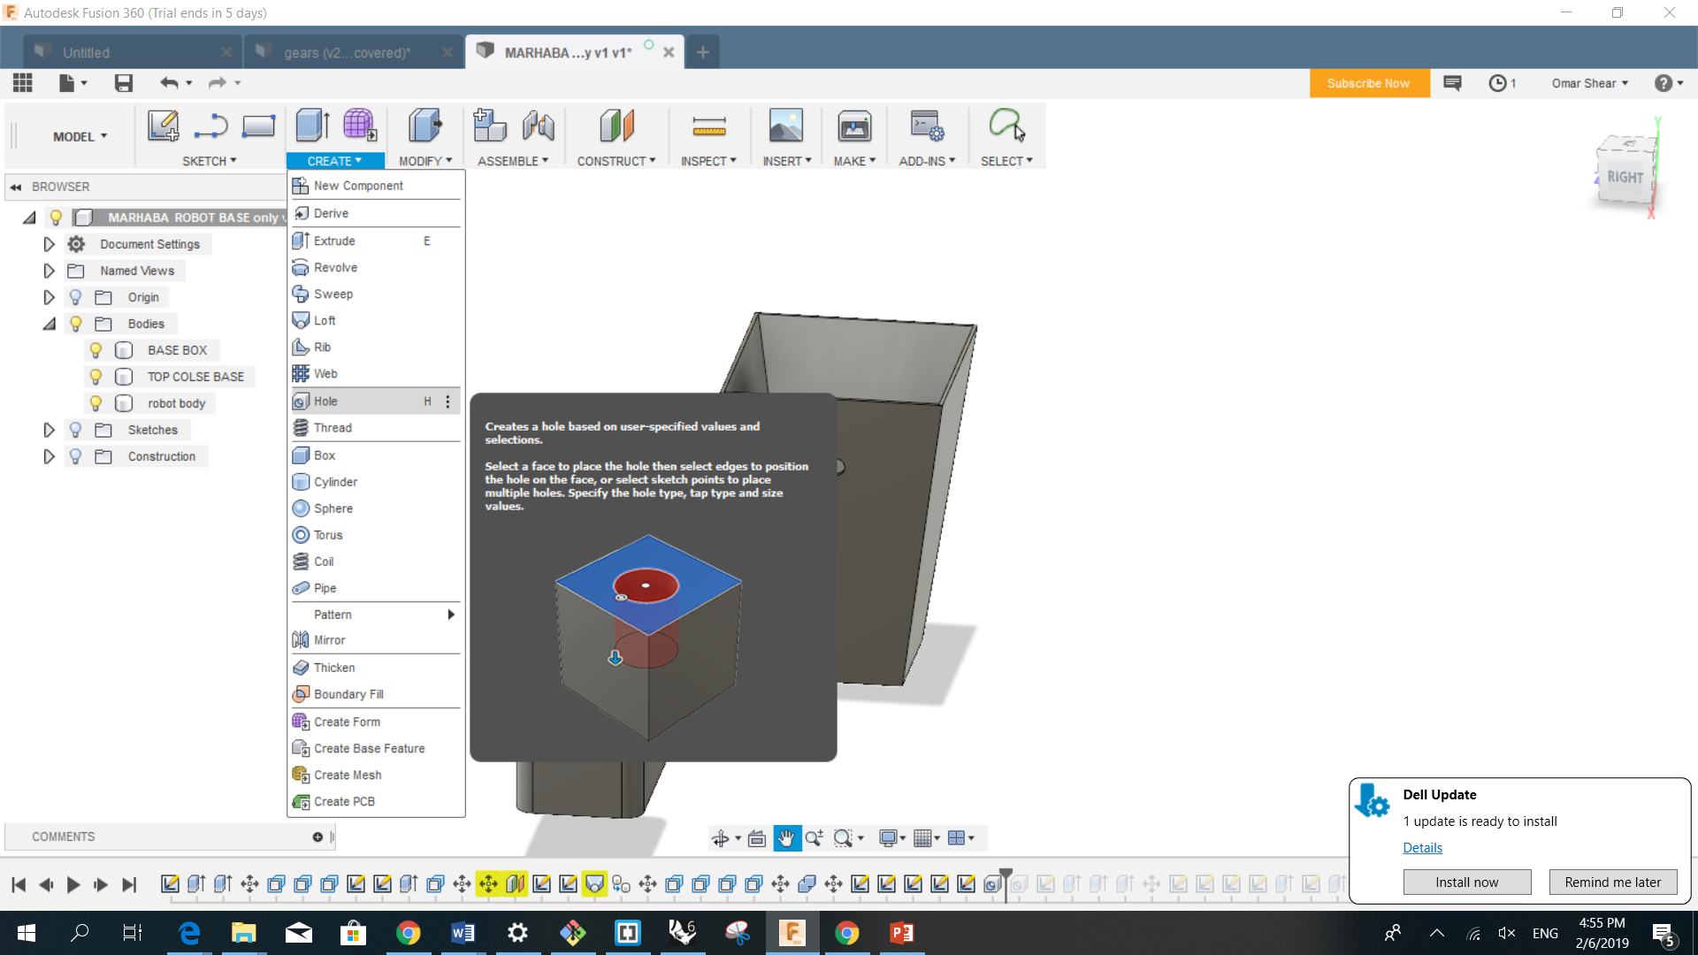Jump to the timeline beginning
Image resolution: width=1698 pixels, height=955 pixels.
pyautogui.click(x=19, y=884)
